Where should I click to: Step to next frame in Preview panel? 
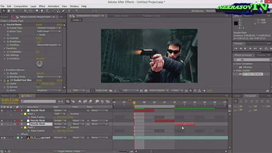coord(250,48)
